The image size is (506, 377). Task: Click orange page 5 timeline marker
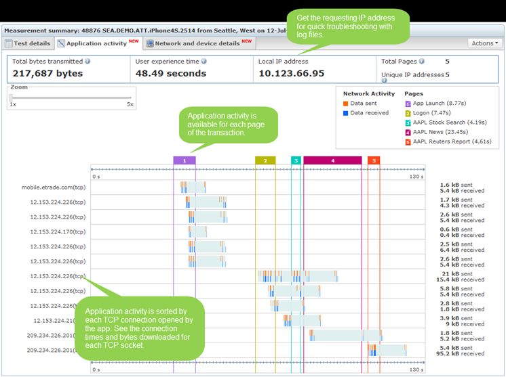374,160
